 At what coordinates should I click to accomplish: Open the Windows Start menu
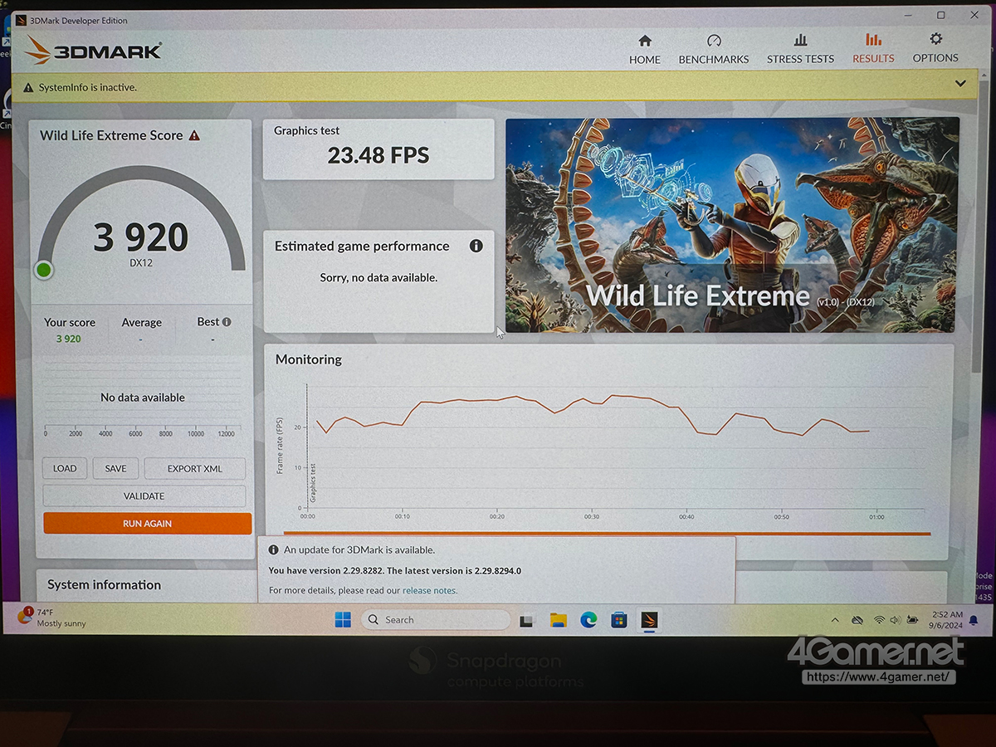click(x=343, y=619)
